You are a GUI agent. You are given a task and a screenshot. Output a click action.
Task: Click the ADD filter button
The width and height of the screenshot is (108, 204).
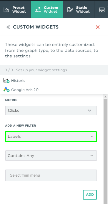[x=90, y=195]
